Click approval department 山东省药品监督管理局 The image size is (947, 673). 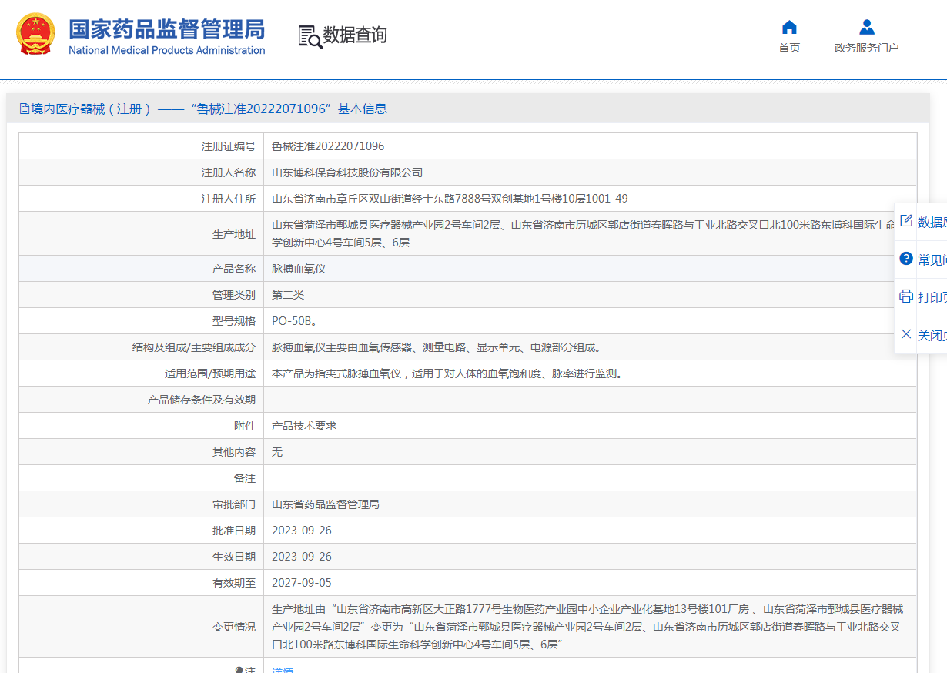point(326,504)
